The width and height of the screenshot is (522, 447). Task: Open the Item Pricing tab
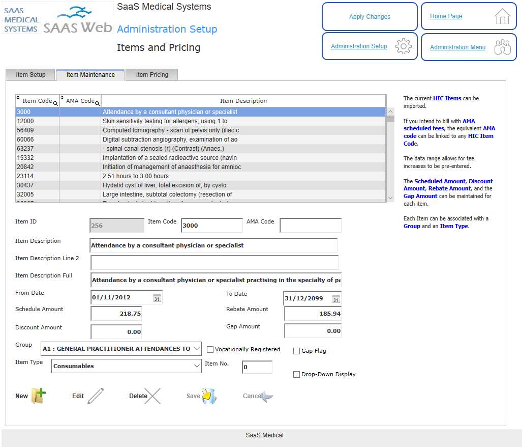152,75
